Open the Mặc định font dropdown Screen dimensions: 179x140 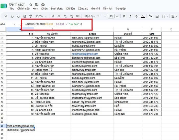[92, 16]
